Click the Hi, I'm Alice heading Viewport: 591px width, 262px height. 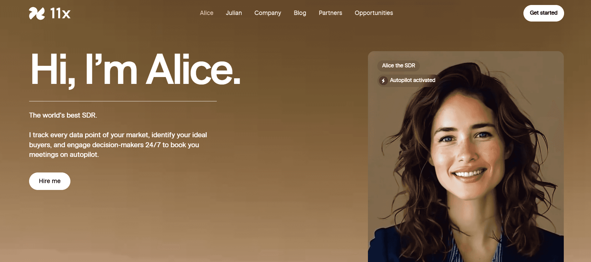tap(135, 70)
